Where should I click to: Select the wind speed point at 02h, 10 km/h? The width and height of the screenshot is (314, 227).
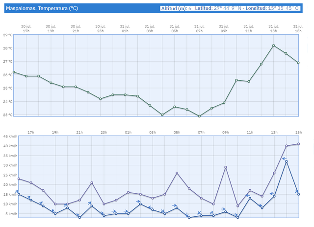(x=140, y=204)
